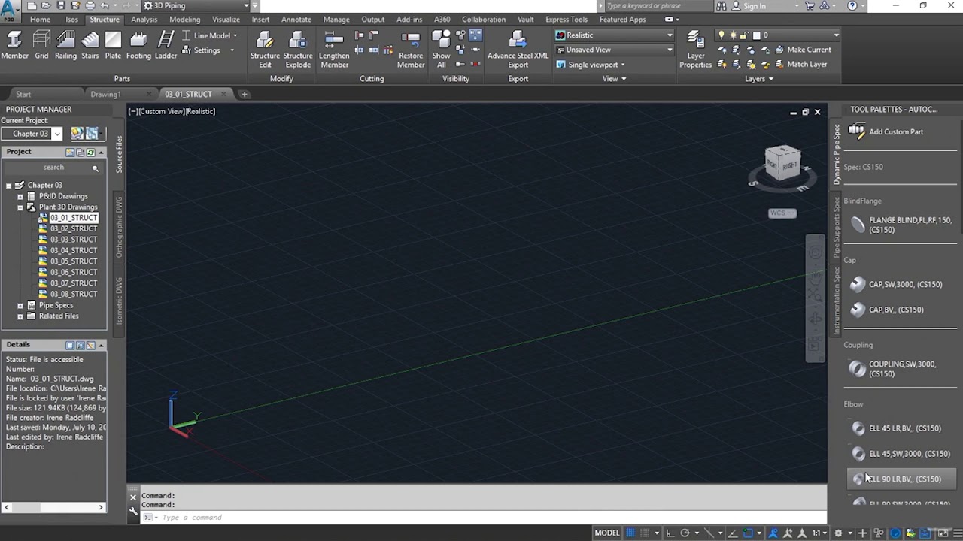Screen dimensions: 963x541
Task: Click the MODEL space button in status bar
Action: [607, 533]
